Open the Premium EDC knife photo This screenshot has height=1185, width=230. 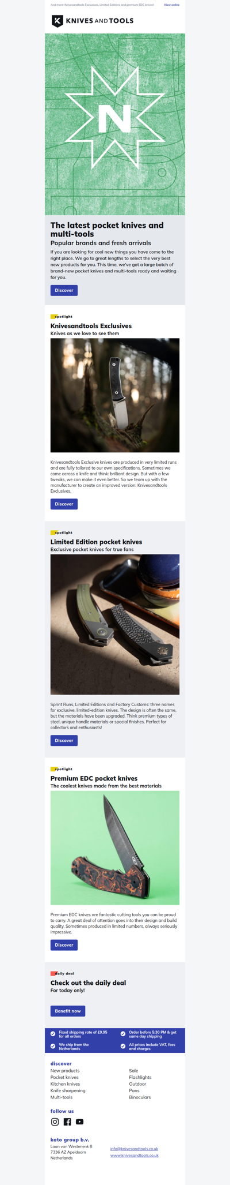pyautogui.click(x=115, y=847)
